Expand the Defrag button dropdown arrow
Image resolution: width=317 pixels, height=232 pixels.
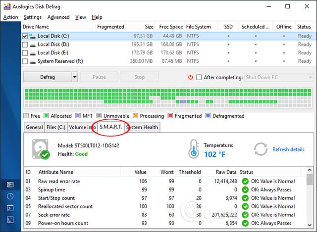click(x=75, y=77)
